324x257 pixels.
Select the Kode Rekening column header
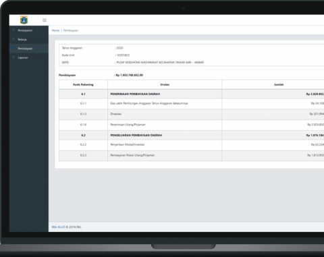click(83, 84)
